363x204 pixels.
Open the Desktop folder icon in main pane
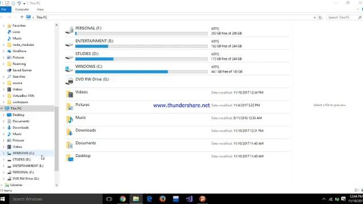tap(70, 158)
